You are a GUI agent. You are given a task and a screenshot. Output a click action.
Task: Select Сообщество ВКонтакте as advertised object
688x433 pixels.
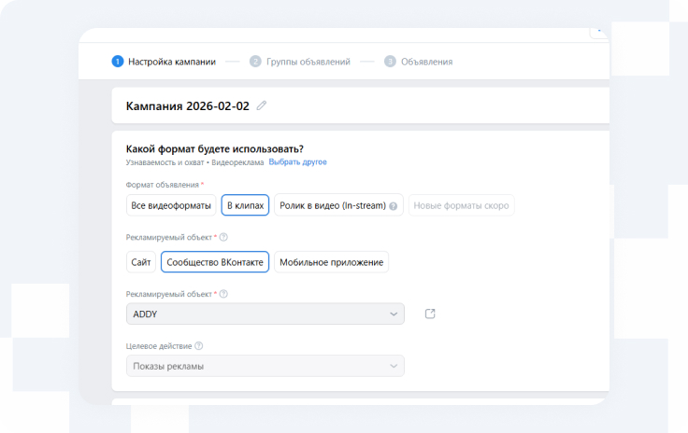[215, 262]
